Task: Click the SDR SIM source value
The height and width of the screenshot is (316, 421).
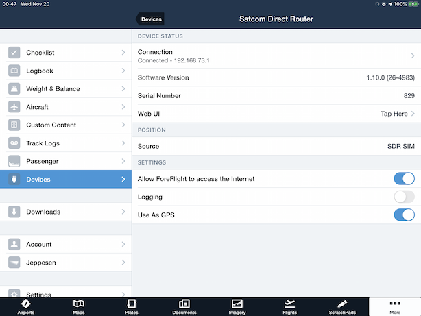Action: tap(401, 146)
